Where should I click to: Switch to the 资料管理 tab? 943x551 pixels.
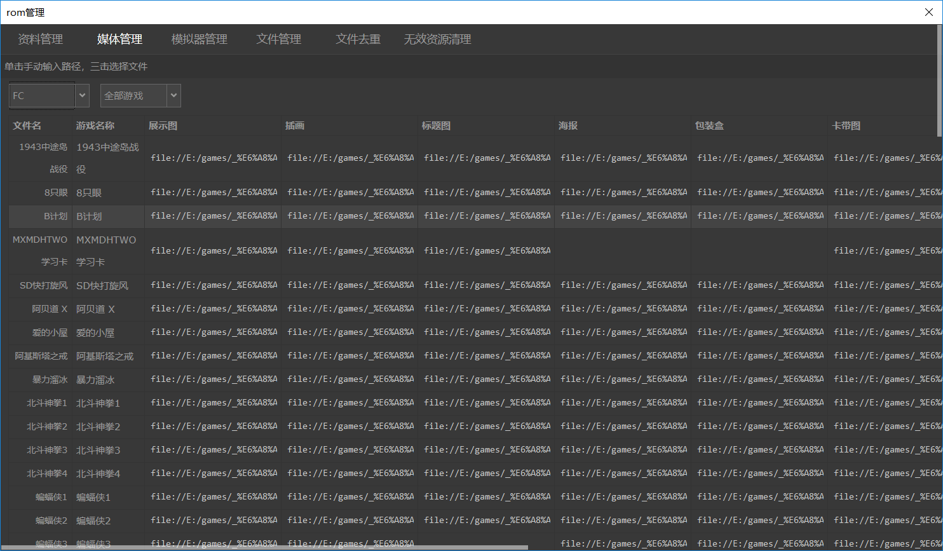coord(41,39)
